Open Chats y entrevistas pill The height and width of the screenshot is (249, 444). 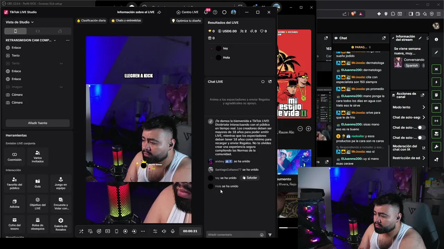click(126, 21)
